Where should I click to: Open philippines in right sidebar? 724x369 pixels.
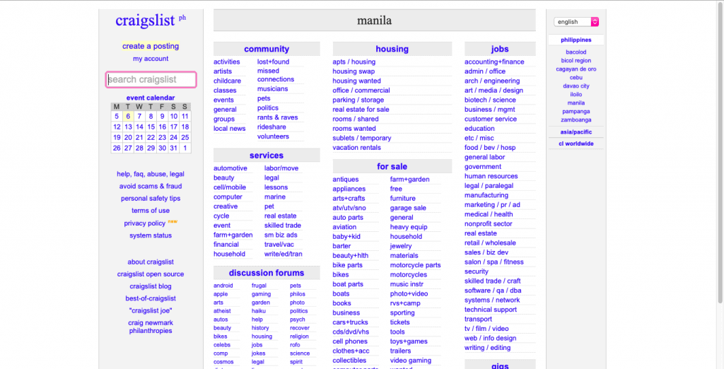click(576, 40)
